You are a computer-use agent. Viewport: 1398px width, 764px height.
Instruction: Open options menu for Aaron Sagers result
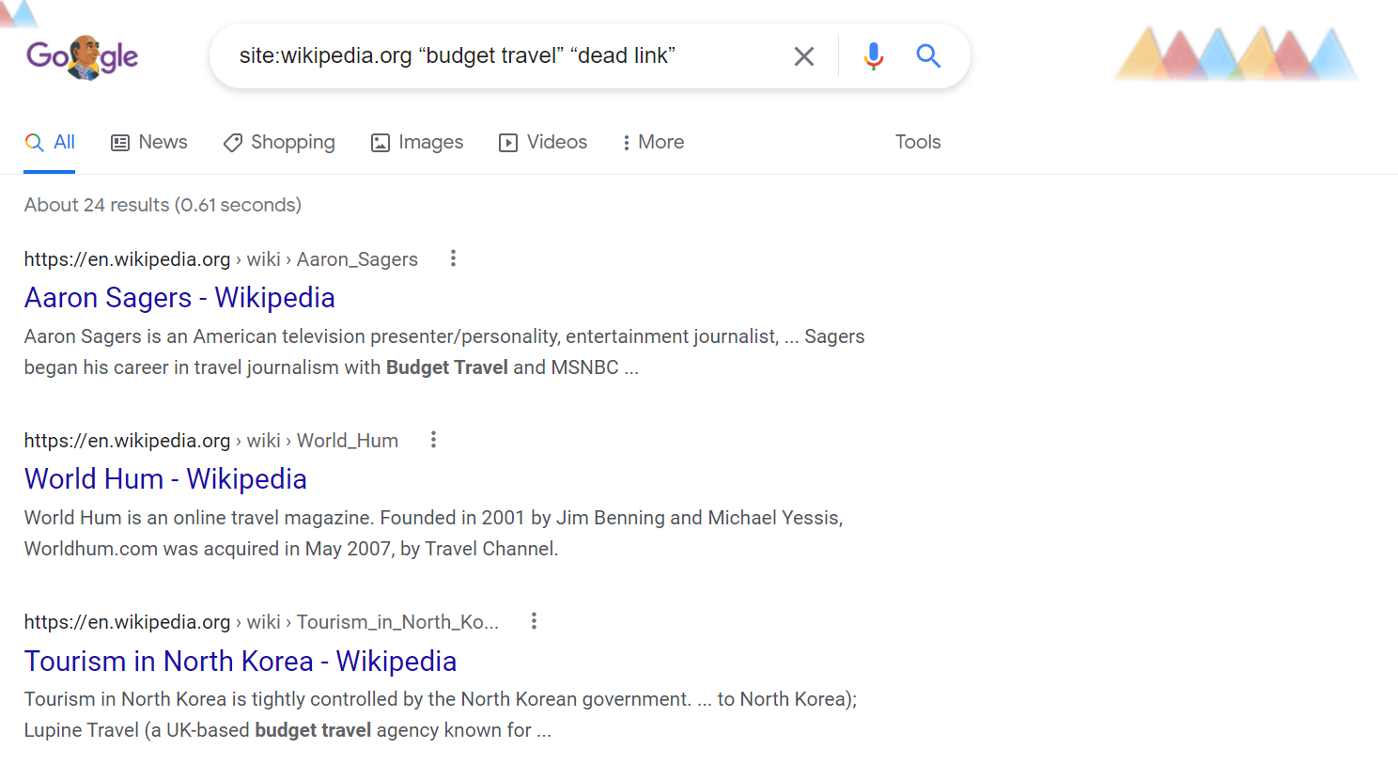point(453,258)
